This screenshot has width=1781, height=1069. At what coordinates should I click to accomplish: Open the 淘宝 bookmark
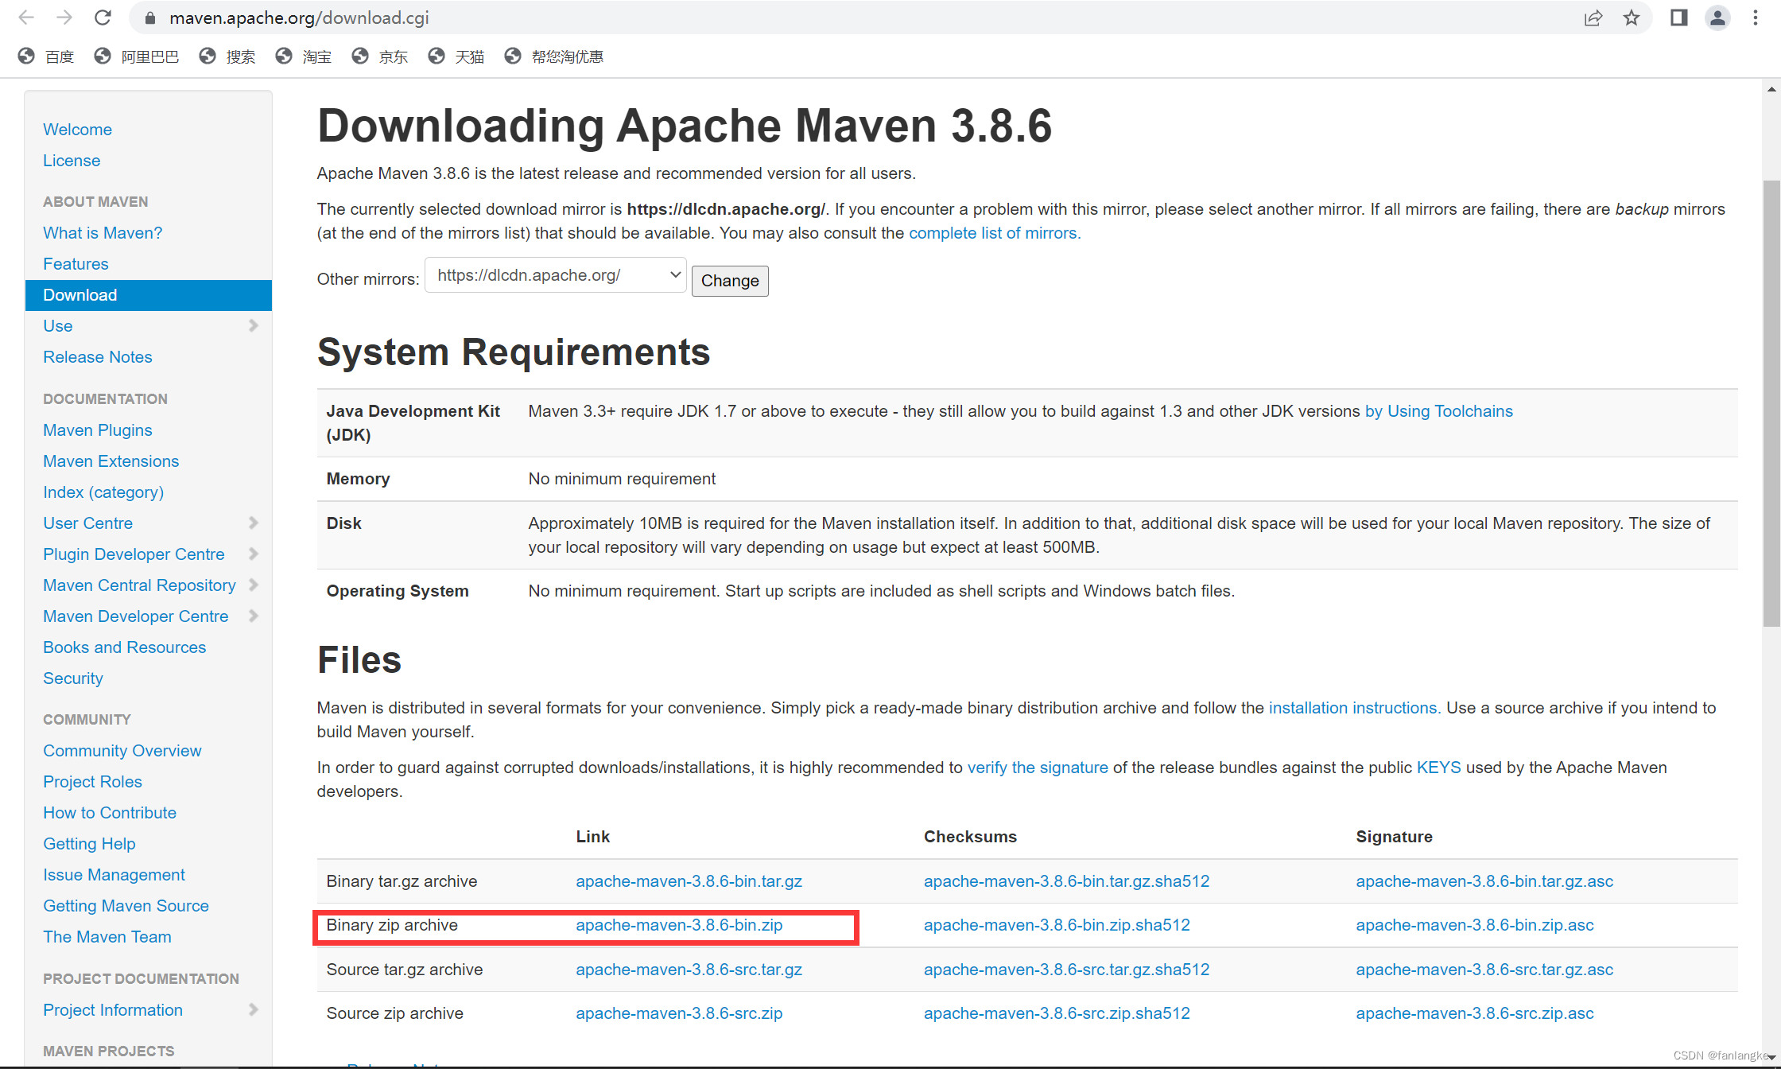304,56
